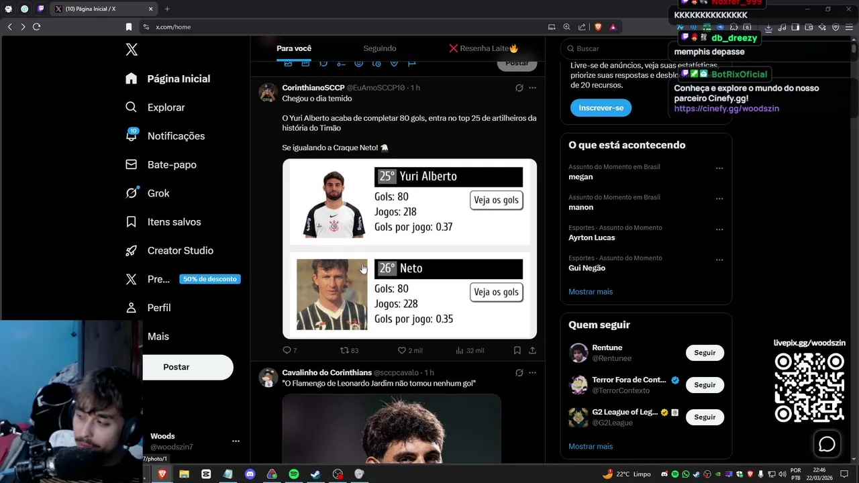Close the Página Inicial / X tab
This screenshot has width=859, height=483.
pyautogui.click(x=150, y=9)
